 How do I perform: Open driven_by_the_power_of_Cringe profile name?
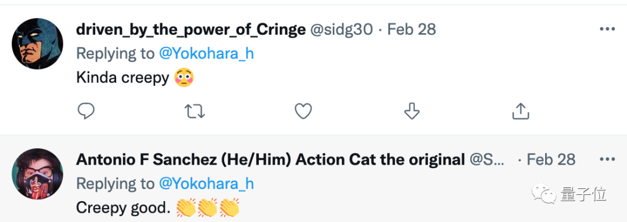[x=191, y=30]
